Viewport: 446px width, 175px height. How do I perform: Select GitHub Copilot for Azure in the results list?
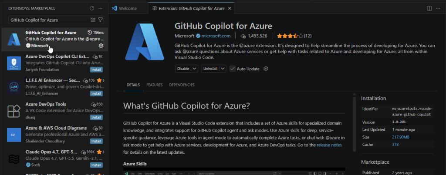pos(54,39)
